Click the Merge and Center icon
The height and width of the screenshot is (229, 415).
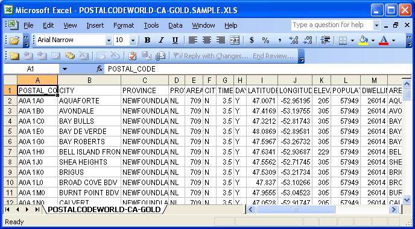point(235,40)
